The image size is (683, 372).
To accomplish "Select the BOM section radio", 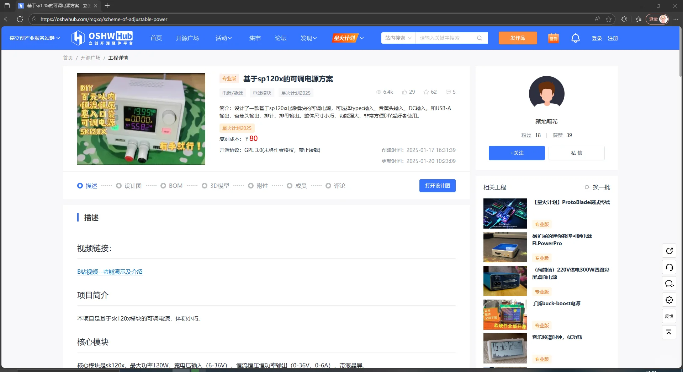I will (x=163, y=186).
